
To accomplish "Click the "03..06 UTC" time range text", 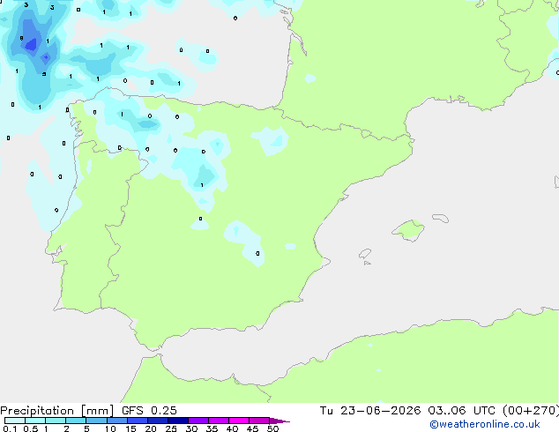I will [461, 411].
